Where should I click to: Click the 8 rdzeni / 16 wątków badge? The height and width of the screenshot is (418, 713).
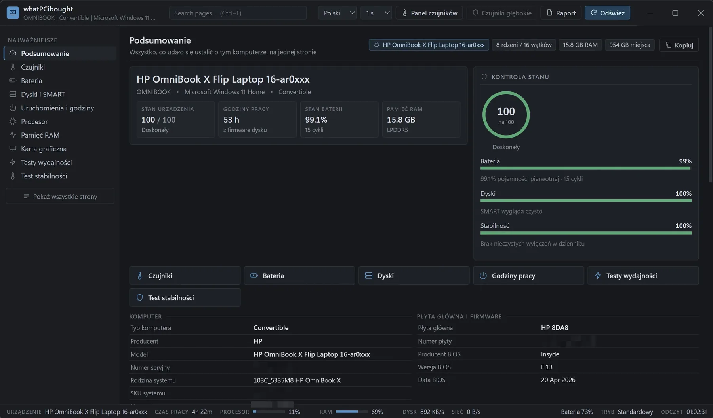coord(524,45)
